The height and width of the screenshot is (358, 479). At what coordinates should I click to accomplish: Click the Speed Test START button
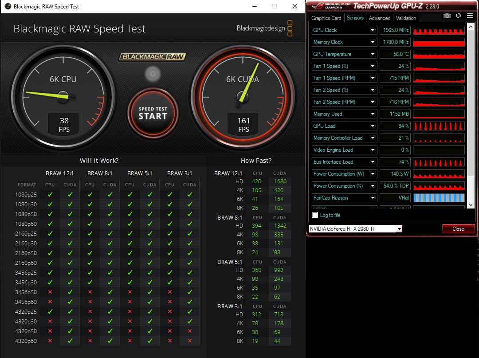click(153, 113)
